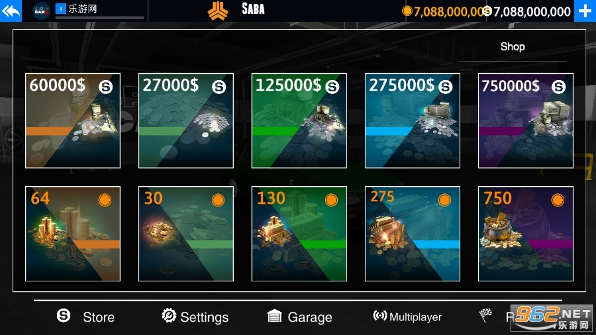The width and height of the screenshot is (596, 335).
Task: Go to Multiplayer mode
Action: point(415,317)
